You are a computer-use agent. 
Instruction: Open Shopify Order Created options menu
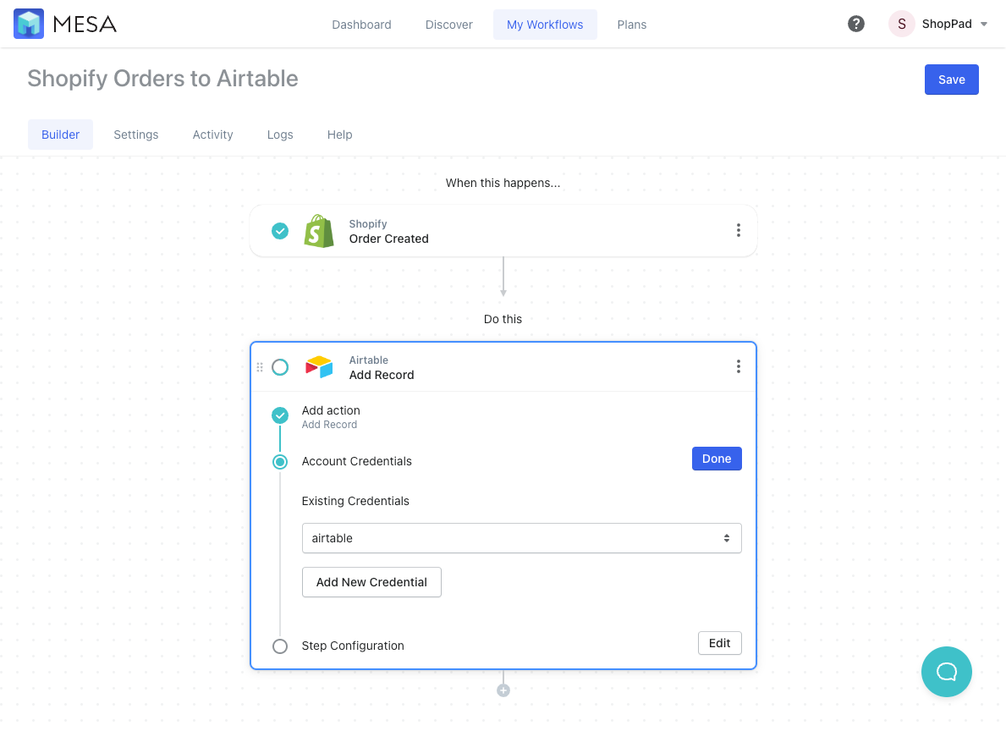coord(739,230)
